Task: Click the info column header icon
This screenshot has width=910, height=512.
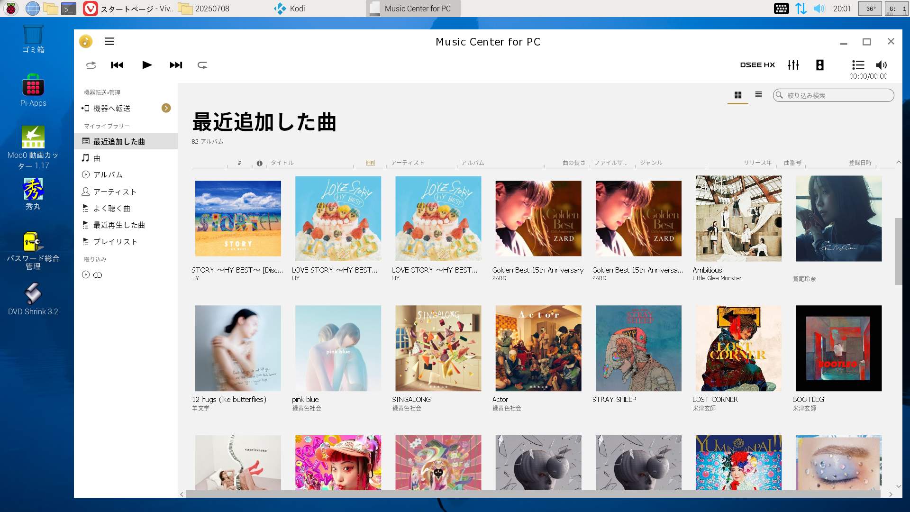Action: point(259,163)
